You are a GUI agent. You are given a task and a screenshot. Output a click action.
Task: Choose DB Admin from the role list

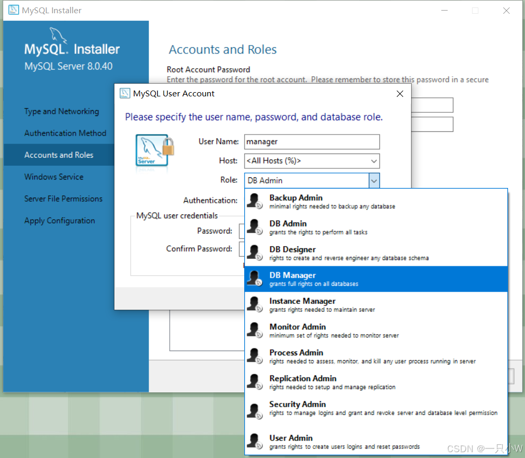tap(376, 228)
